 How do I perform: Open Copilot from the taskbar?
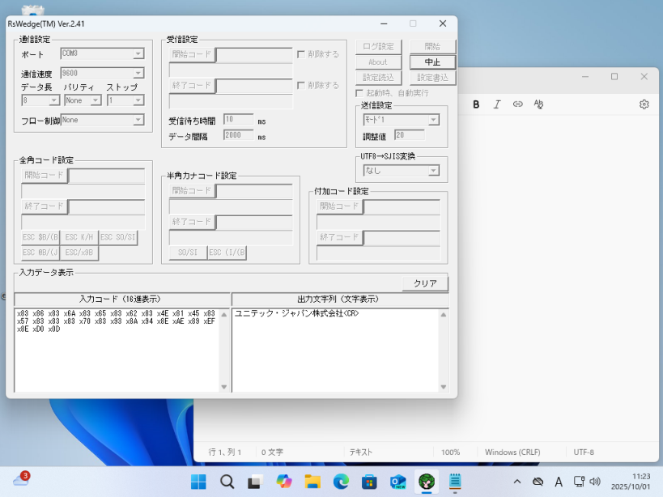click(x=283, y=482)
